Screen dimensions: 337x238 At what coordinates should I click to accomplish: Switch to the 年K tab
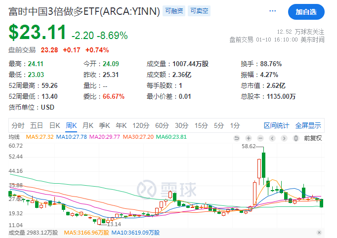[121, 125]
